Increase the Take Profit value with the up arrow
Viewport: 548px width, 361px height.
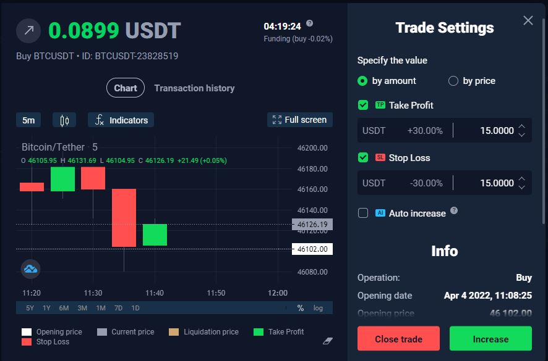pyautogui.click(x=522, y=127)
